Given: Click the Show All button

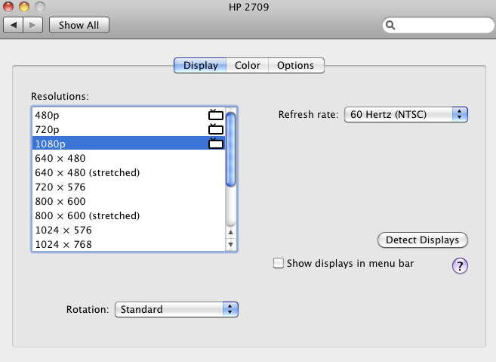Looking at the screenshot, I should 79,25.
